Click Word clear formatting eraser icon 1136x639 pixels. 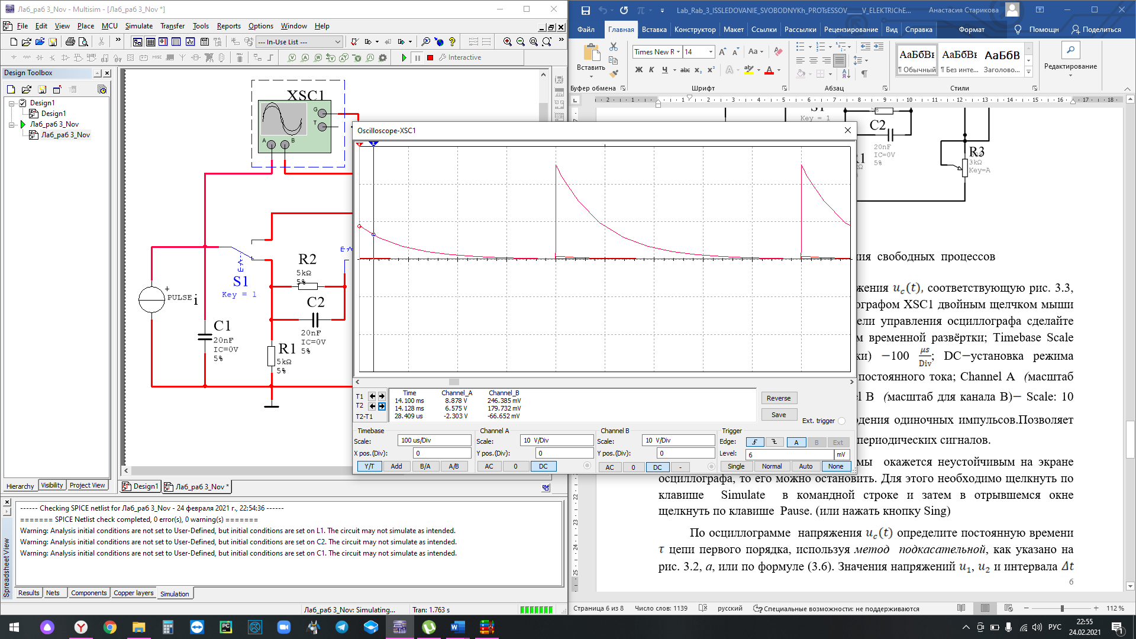tap(778, 52)
